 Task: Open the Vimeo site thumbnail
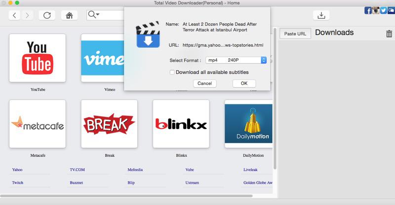103,58
